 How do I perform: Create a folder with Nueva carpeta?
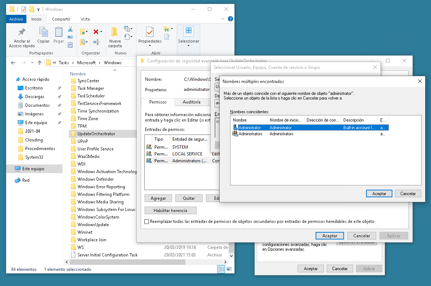pos(115,38)
